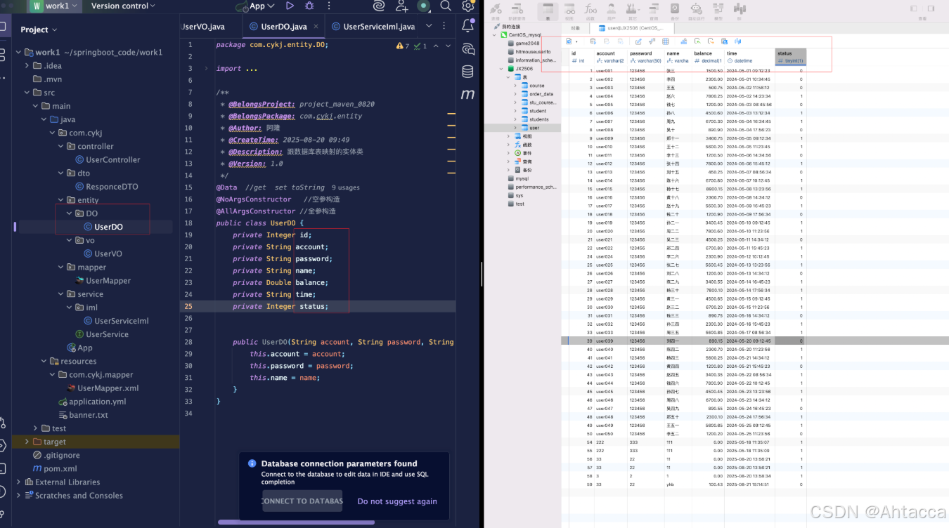949x528 pixels.
Task: Select pom.xml in project tree
Action: click(x=55, y=468)
